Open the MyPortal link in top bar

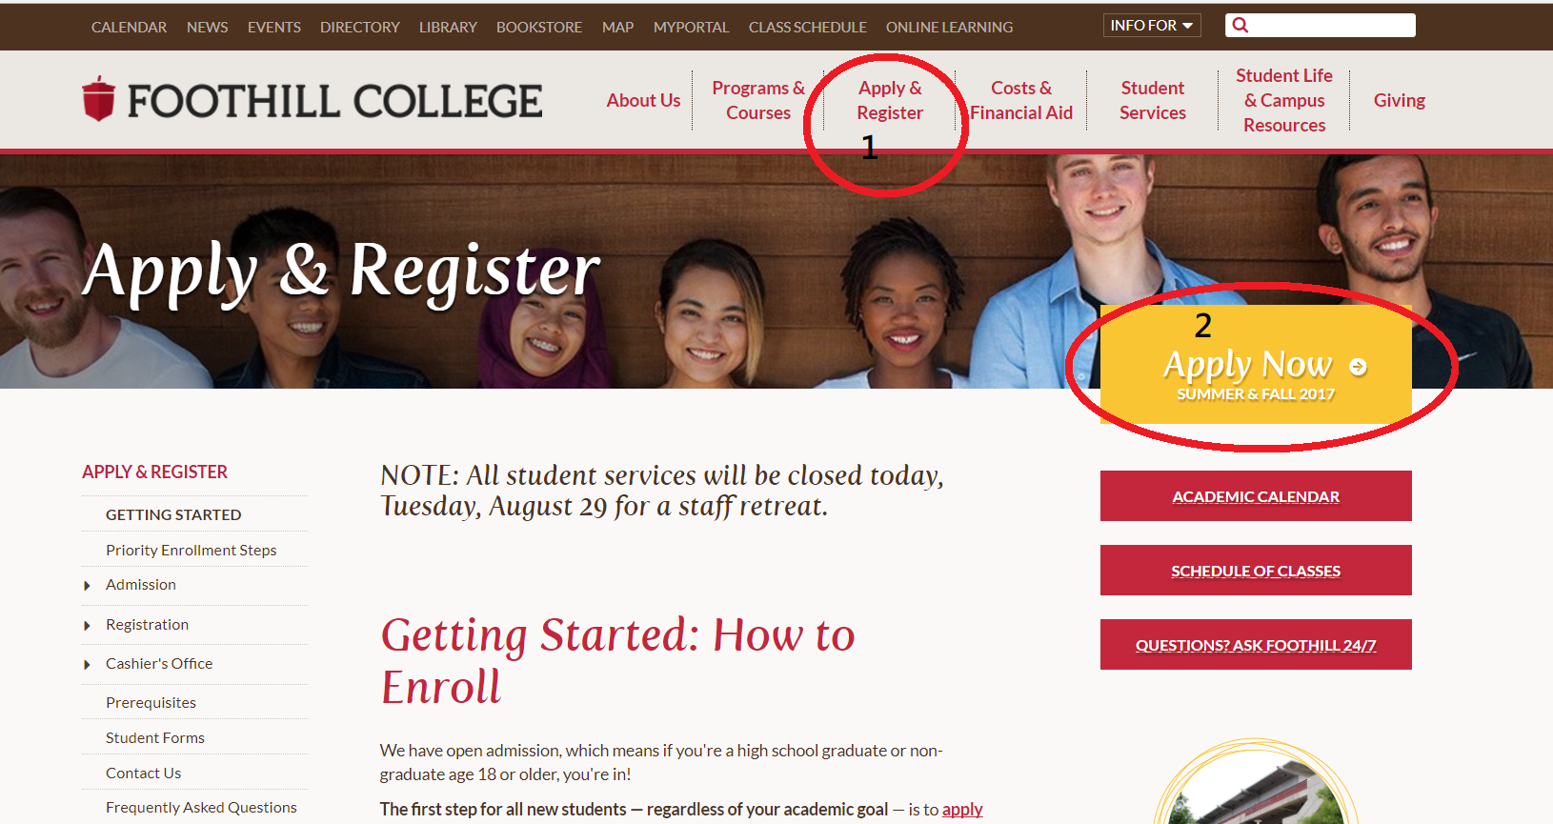(x=691, y=27)
